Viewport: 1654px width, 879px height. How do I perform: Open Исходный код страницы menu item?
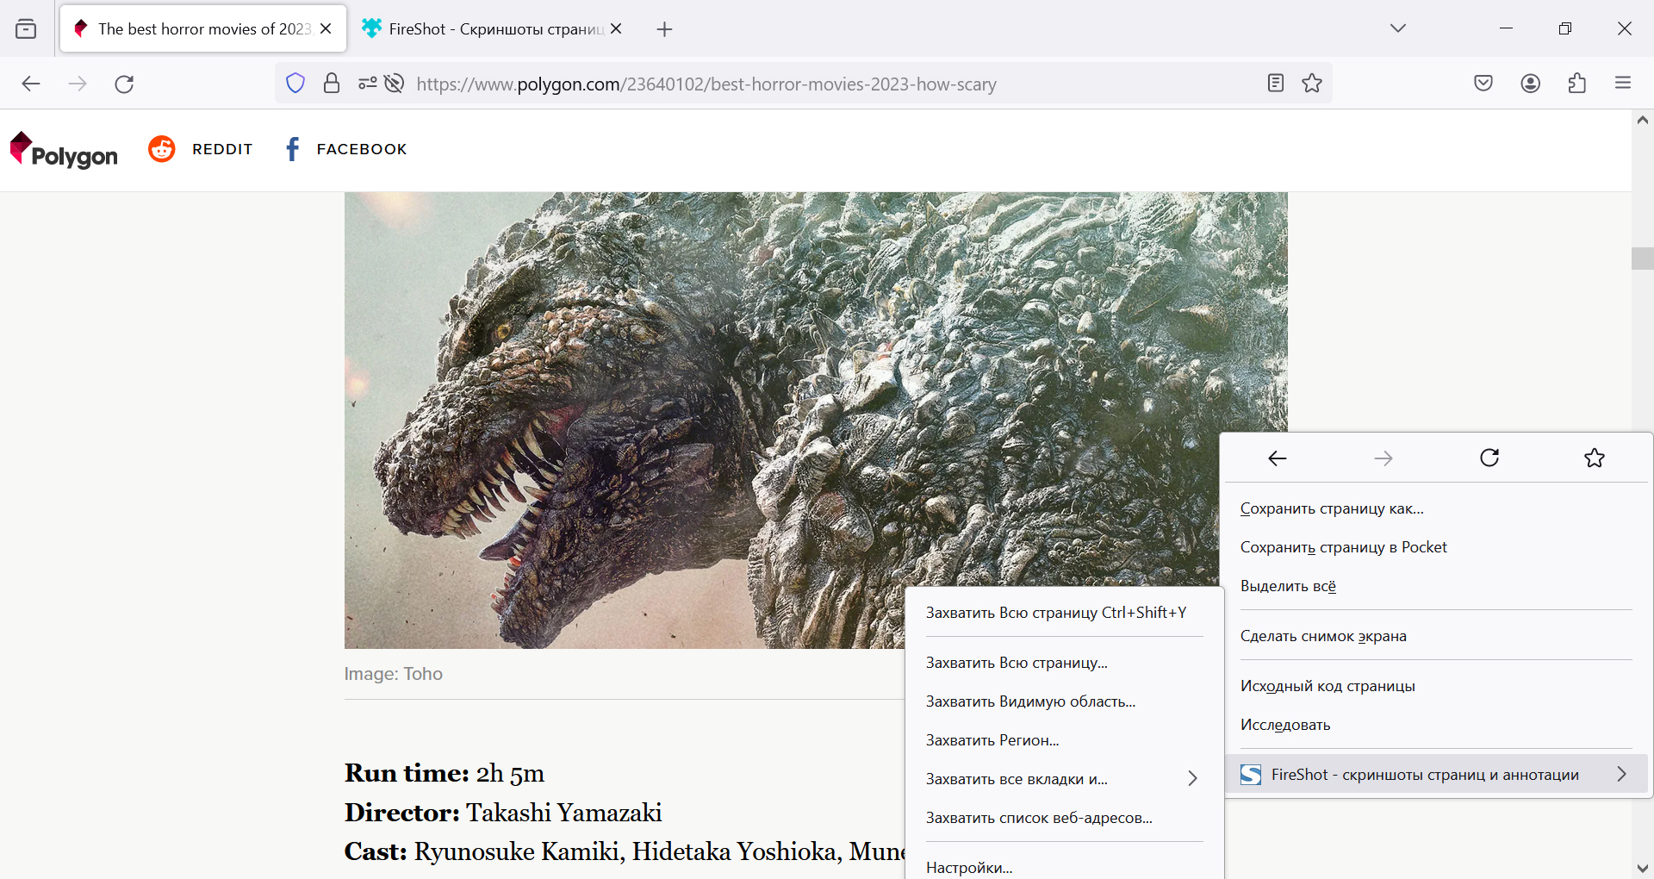click(x=1436, y=686)
